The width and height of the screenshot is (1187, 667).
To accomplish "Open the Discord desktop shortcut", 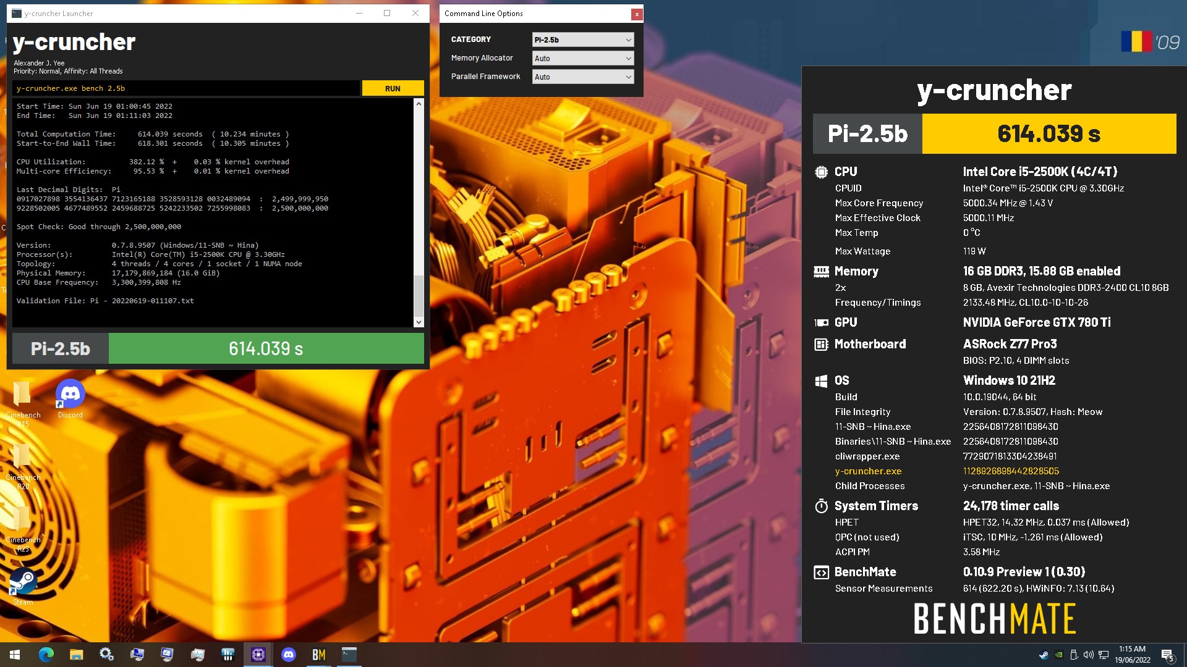I will pos(70,400).
